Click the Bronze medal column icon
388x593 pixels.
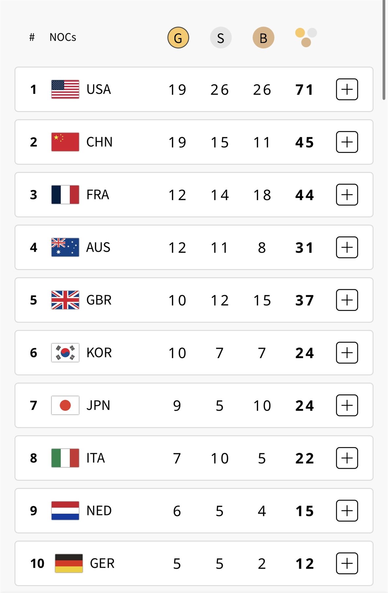tap(263, 38)
